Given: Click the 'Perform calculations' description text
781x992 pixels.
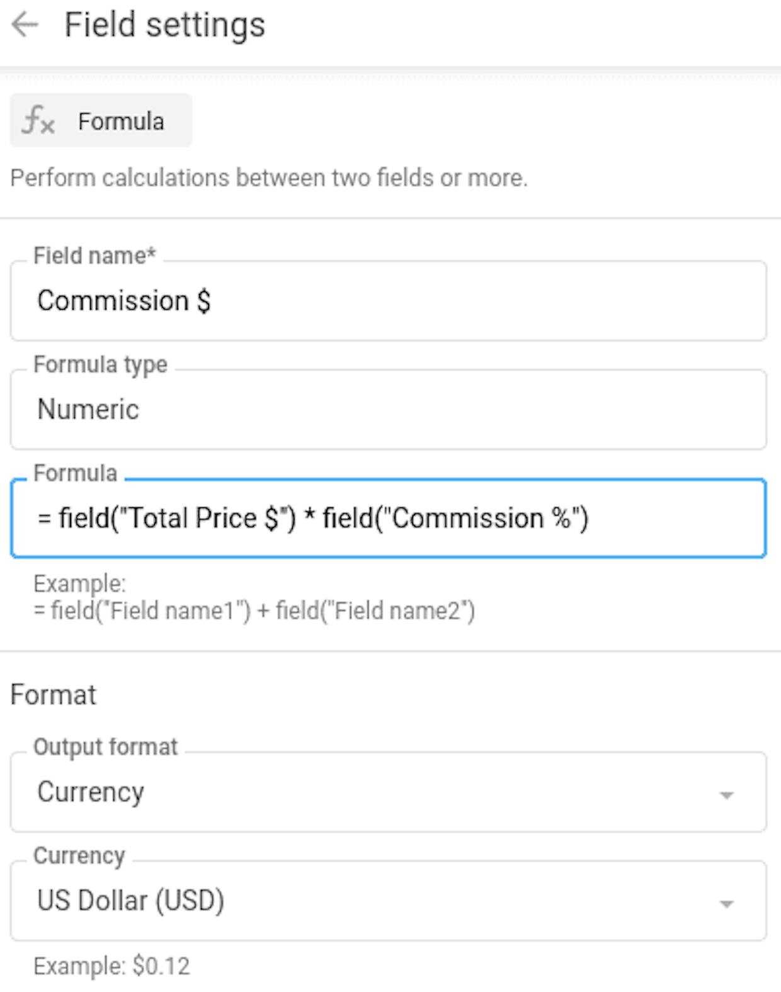Looking at the screenshot, I should pos(269,178).
